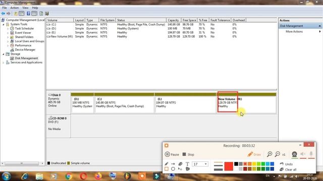323x181 pixels.
Task: Toggle the system sound speaker in the recorder
Action: [x=303, y=154]
